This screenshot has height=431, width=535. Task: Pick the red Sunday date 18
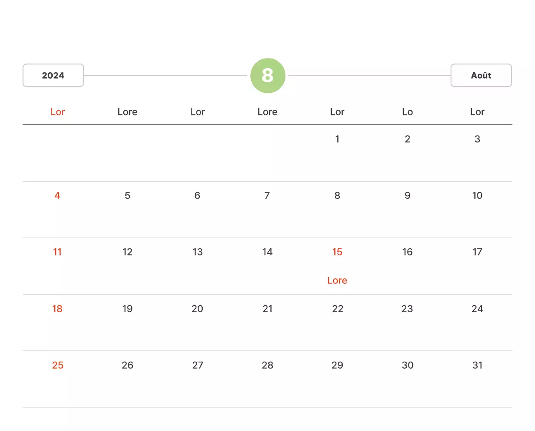pos(57,309)
